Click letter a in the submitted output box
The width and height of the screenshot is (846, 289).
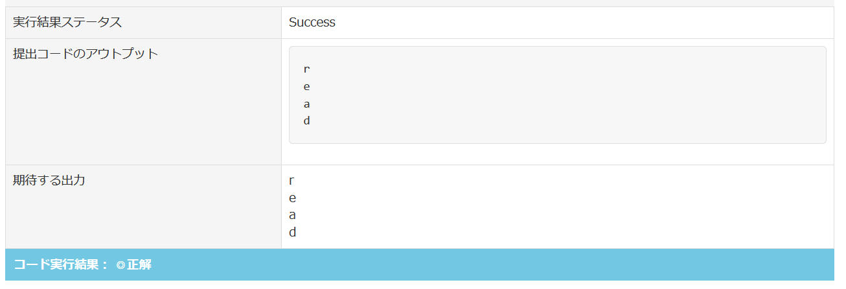pyautogui.click(x=306, y=104)
